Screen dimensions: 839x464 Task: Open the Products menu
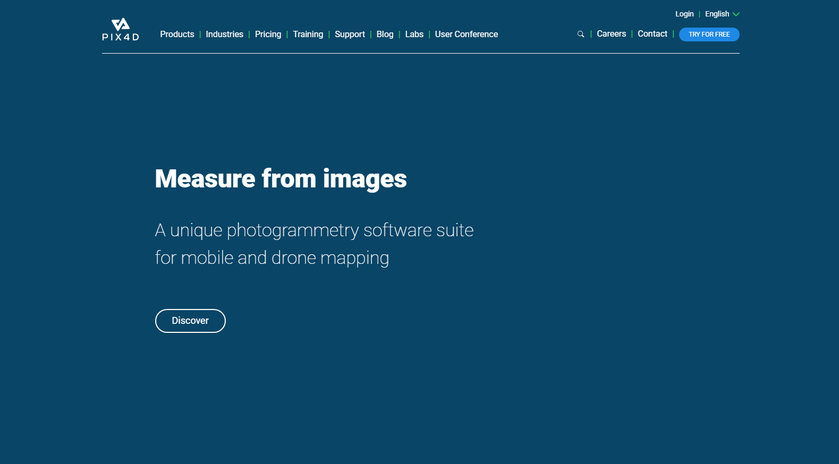(x=177, y=34)
